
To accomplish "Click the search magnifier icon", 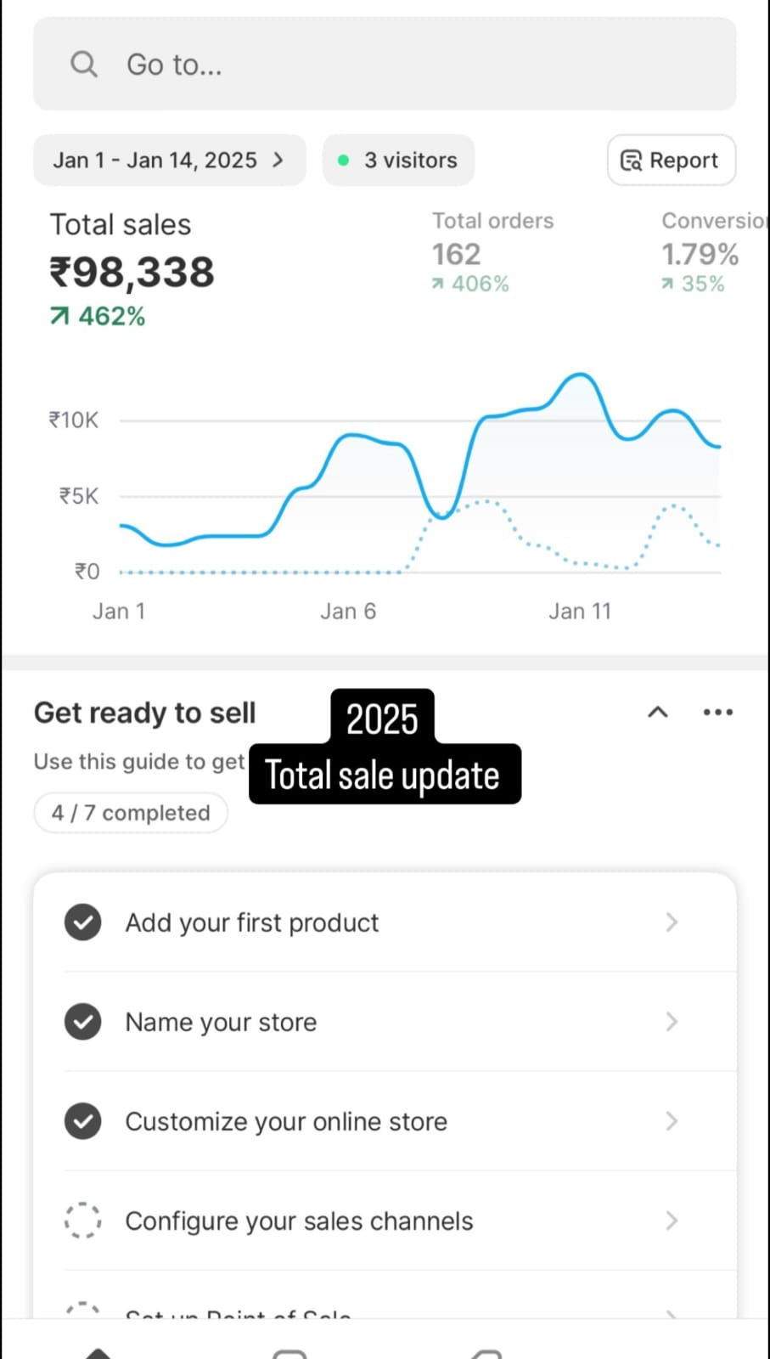I will (x=83, y=65).
